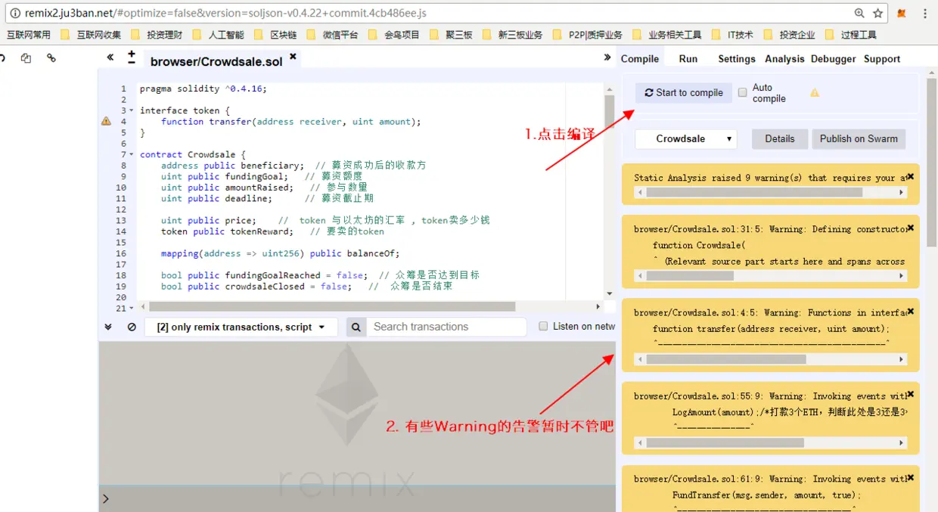
Task: Dismiss the Crowdsale.sol:55:9 warning
Action: pos(911,394)
